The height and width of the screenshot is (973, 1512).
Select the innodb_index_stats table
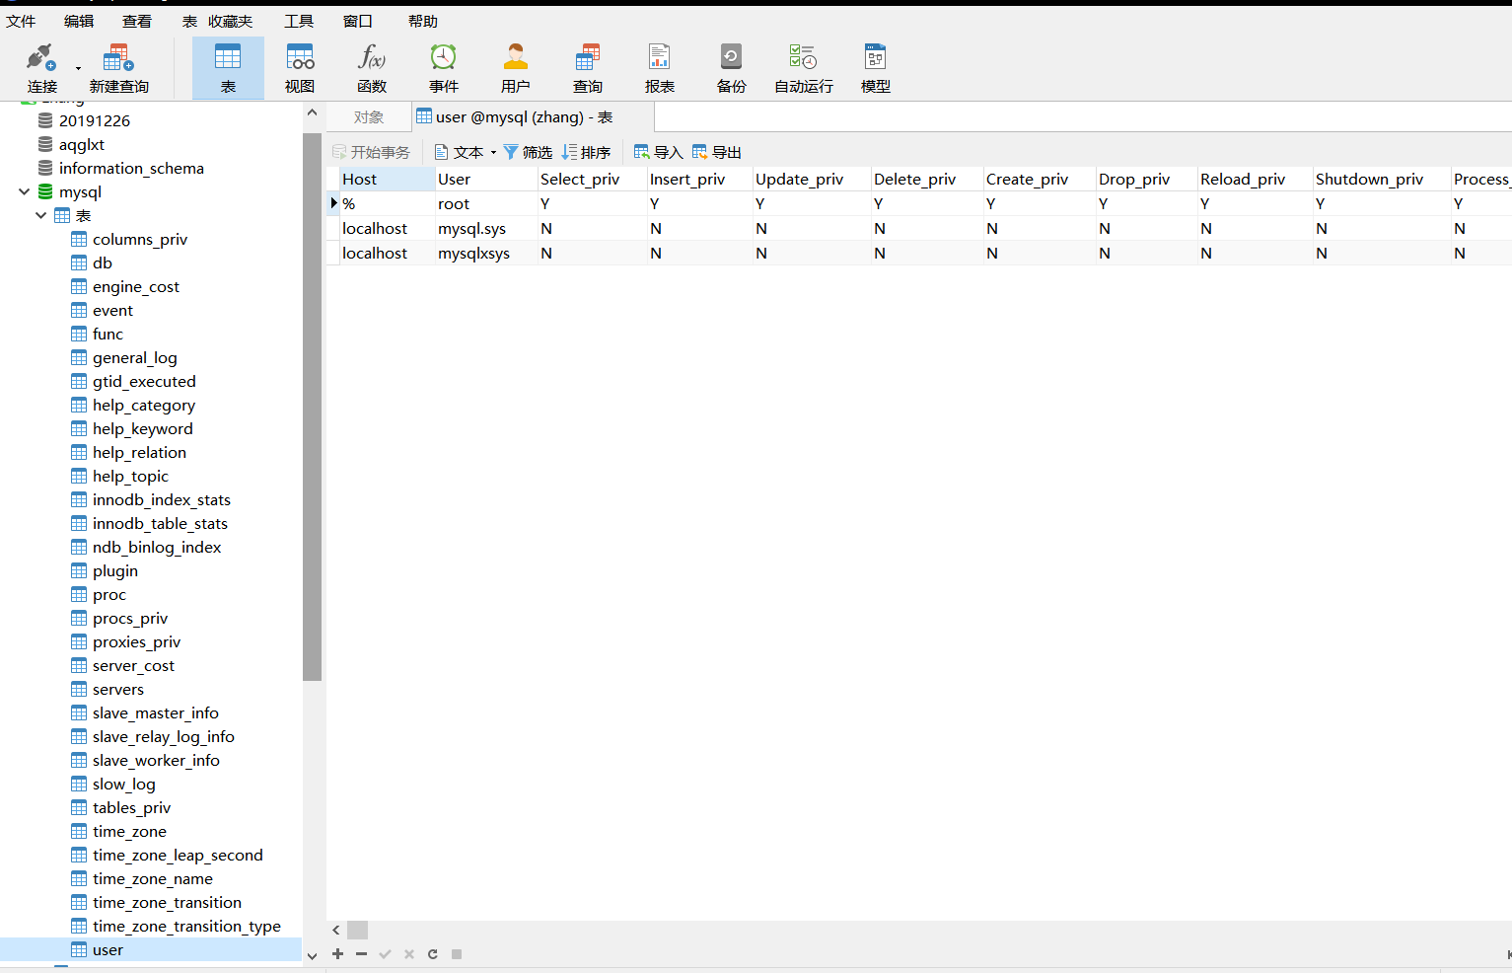[x=162, y=499]
